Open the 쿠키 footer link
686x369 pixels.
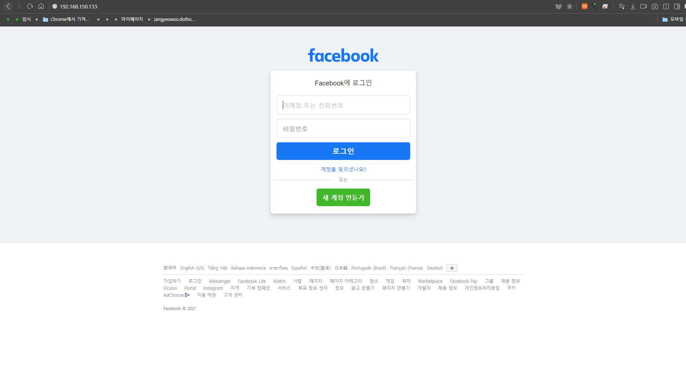coord(511,288)
